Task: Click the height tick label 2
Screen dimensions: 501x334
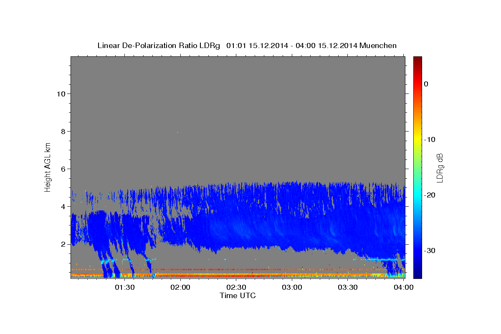Action: pyautogui.click(x=62, y=244)
